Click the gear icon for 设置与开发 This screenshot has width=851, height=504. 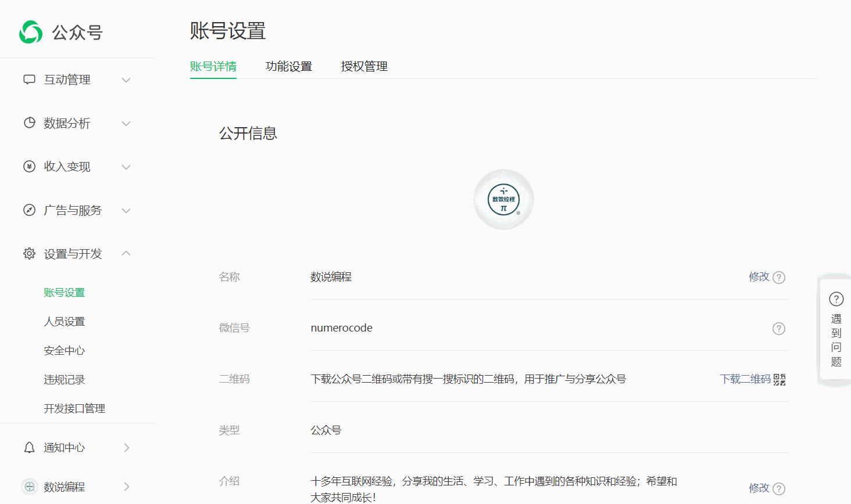[x=29, y=254]
